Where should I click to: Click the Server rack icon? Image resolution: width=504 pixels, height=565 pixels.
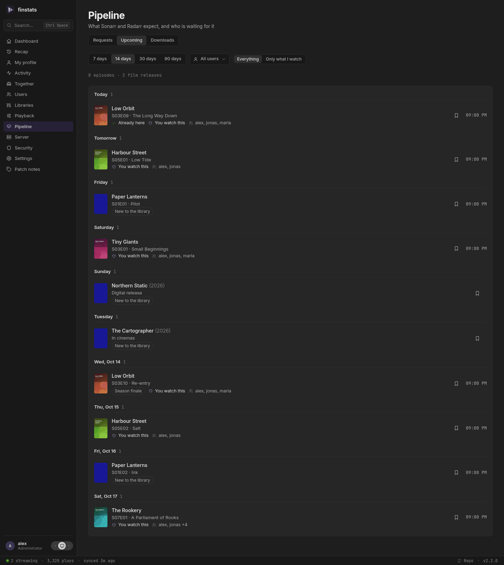[9, 137]
